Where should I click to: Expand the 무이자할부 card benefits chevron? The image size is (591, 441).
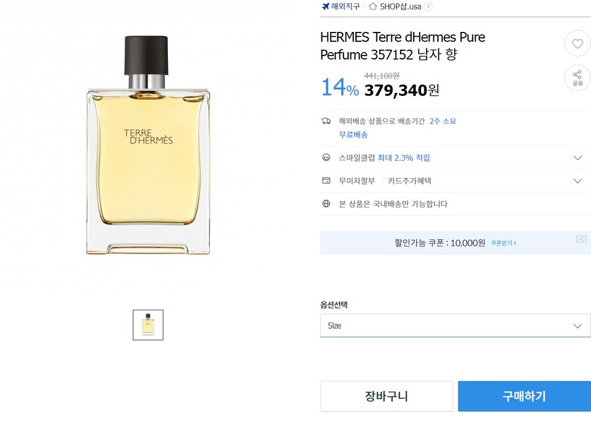[577, 181]
